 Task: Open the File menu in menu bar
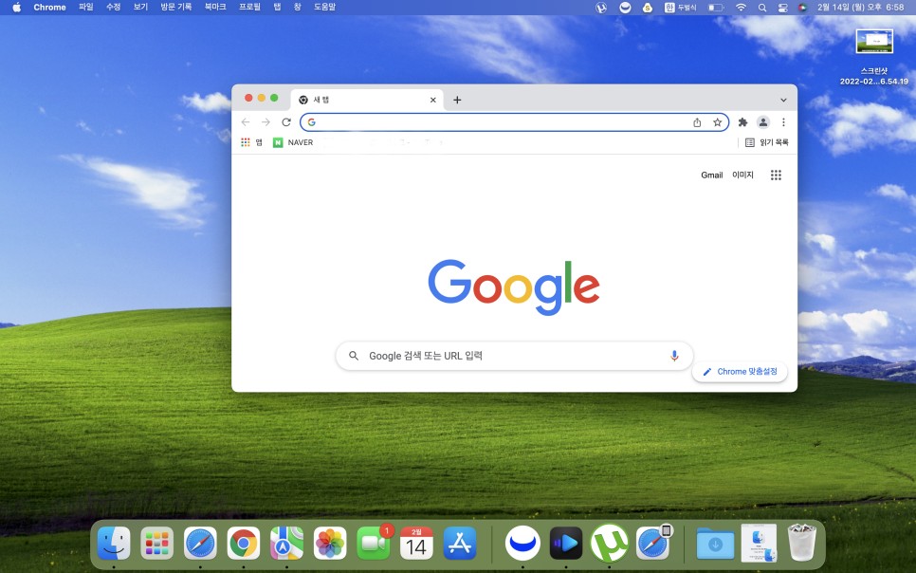tap(86, 8)
